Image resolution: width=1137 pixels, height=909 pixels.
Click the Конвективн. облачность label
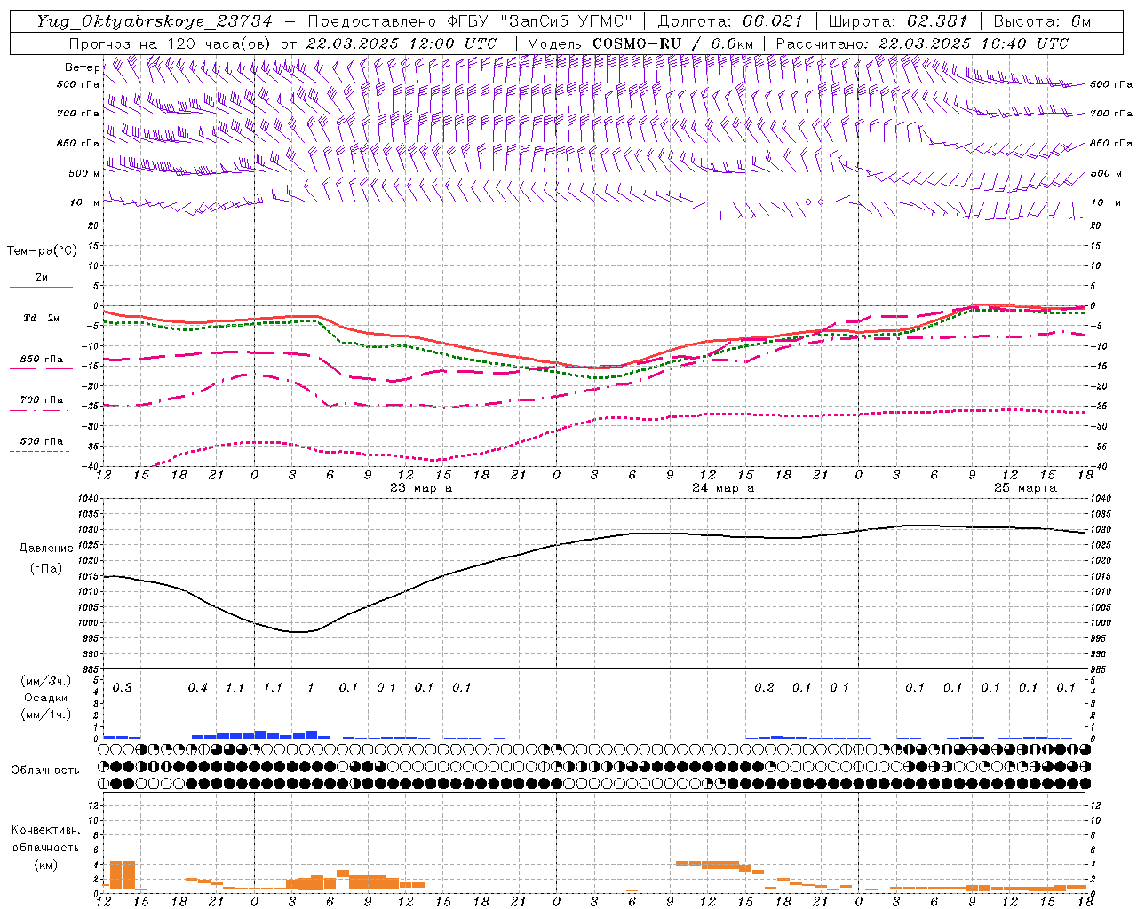45,839
